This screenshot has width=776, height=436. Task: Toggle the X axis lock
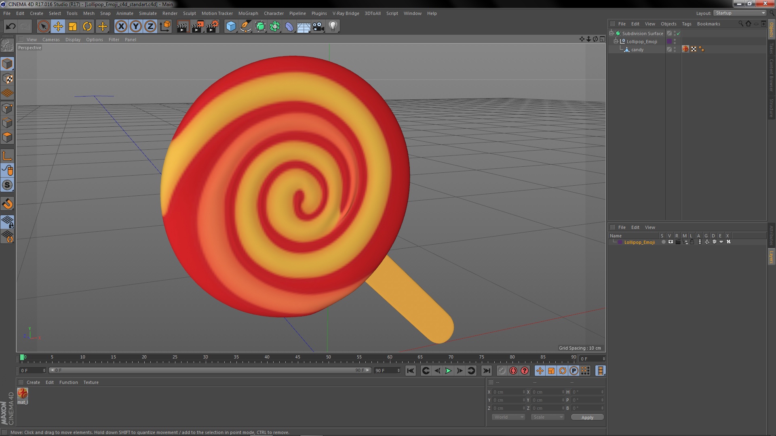coord(121,27)
